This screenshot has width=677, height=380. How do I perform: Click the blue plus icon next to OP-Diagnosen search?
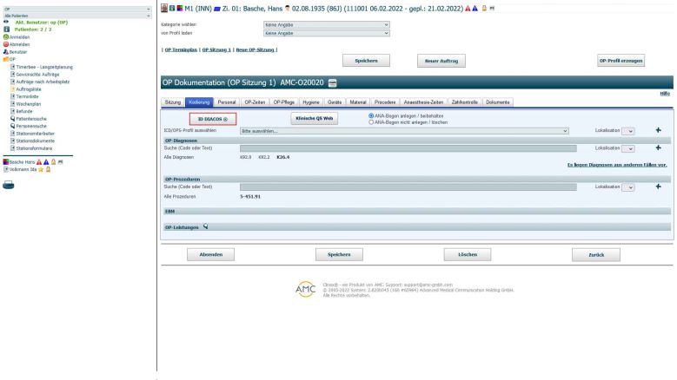click(657, 148)
